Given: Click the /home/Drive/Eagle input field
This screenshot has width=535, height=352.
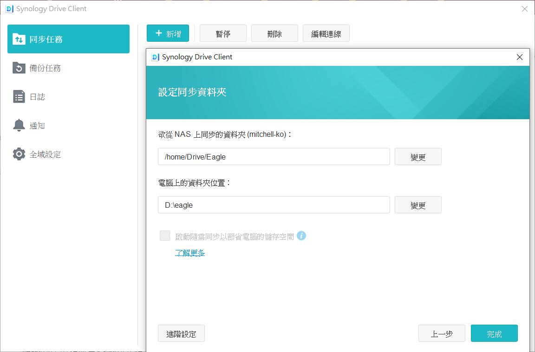Looking at the screenshot, I should (x=274, y=156).
